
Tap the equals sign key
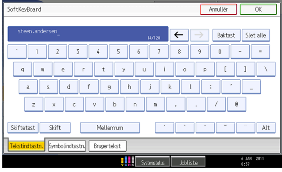pos(260,52)
